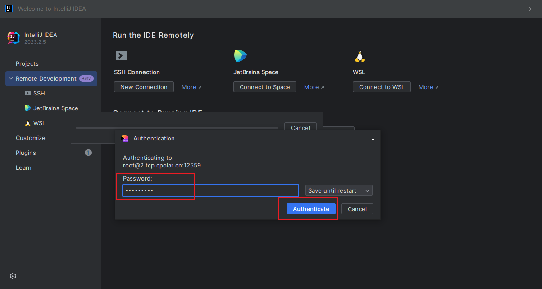
Task: Click the Authenticate button
Action: tap(311, 209)
